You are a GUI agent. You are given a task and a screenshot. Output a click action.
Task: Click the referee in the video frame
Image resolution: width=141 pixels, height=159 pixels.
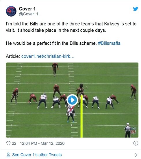pos(128,130)
